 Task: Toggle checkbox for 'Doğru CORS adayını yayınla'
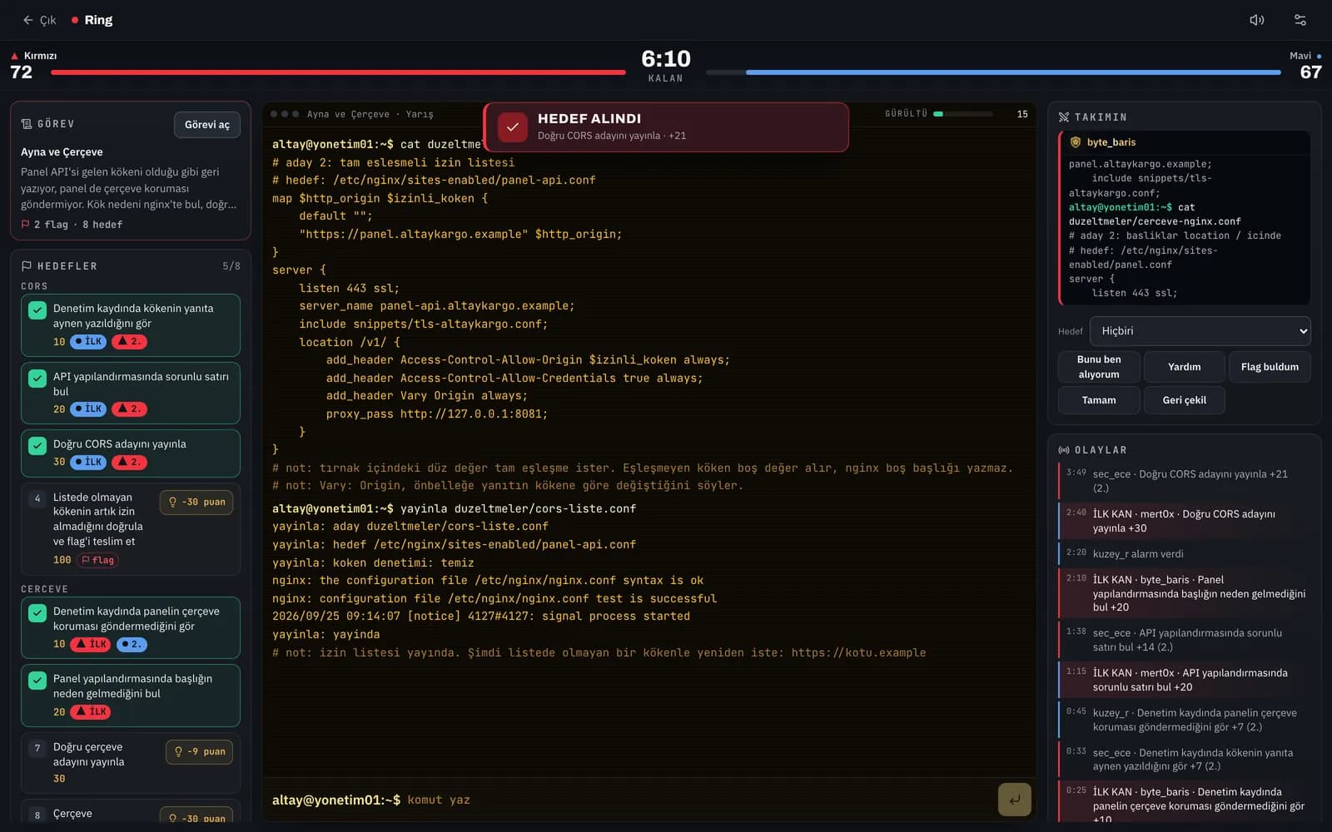pyautogui.click(x=37, y=445)
